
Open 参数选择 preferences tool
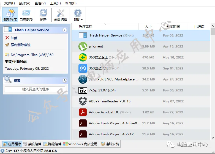point(61,15)
